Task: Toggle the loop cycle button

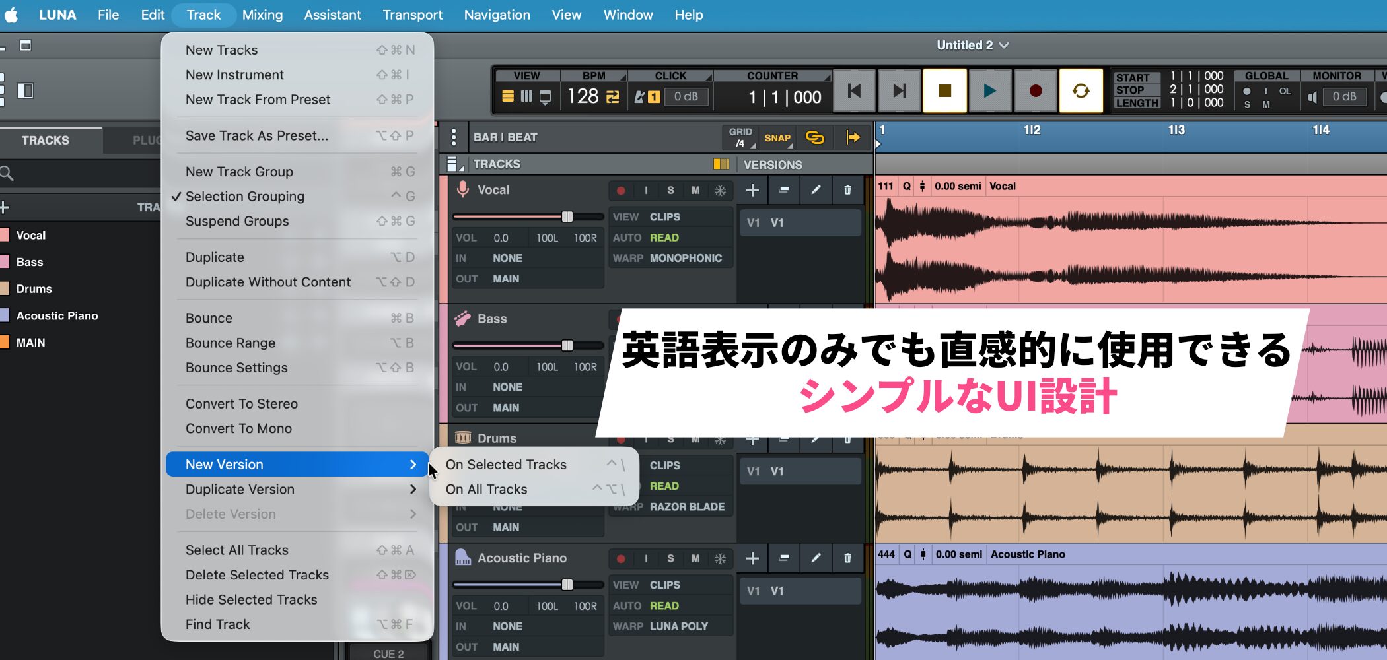Action: pyautogui.click(x=1081, y=91)
